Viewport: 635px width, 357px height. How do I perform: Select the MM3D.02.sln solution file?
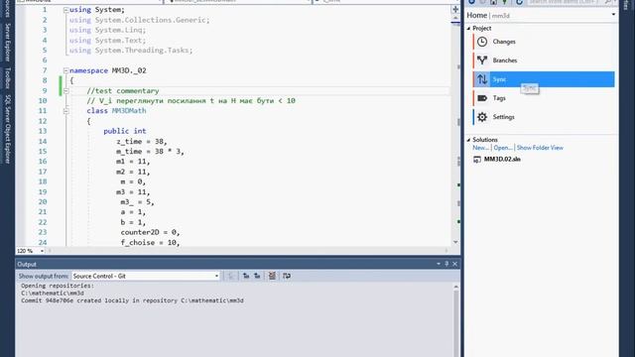(502, 159)
